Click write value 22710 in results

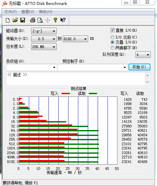pos(127,157)
